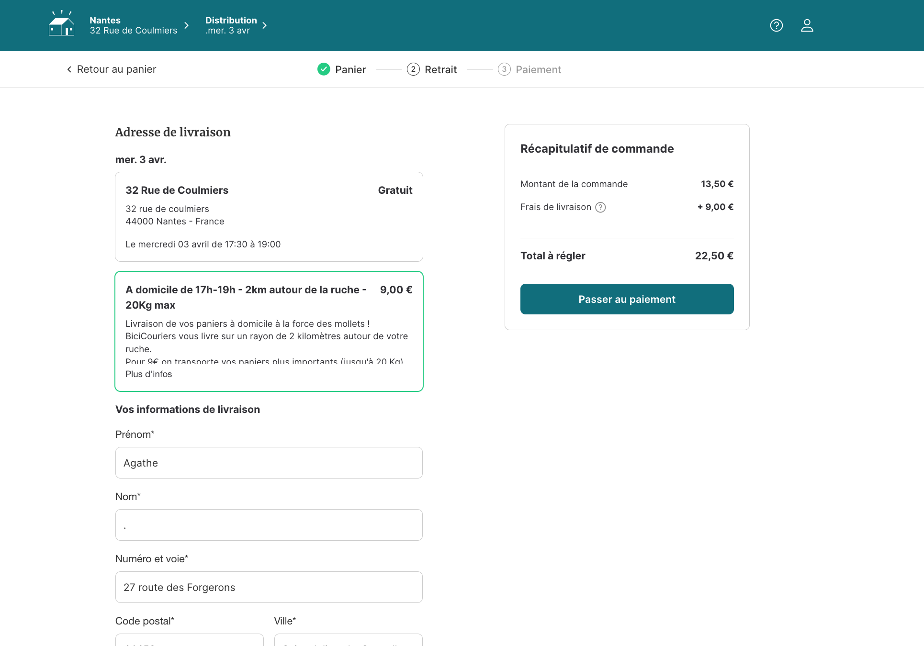Click Le mercredi 03 avril schedule text
Viewport: 924px width, 646px height.
point(203,245)
